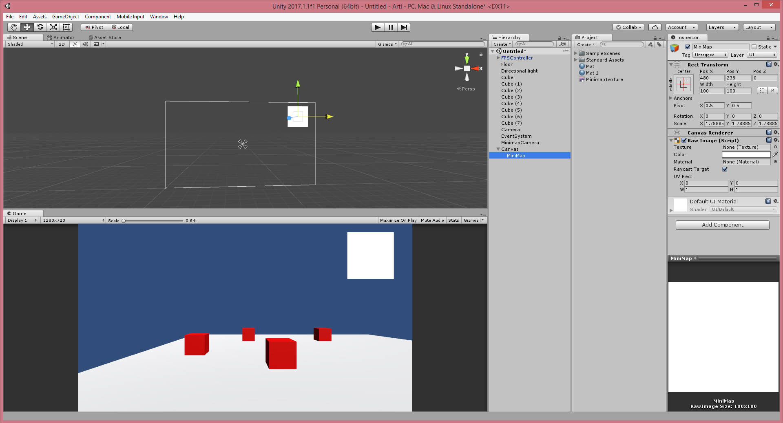Expand the FPSController hierarchy item
Image resolution: width=783 pixels, height=423 pixels.
pyautogui.click(x=498, y=58)
